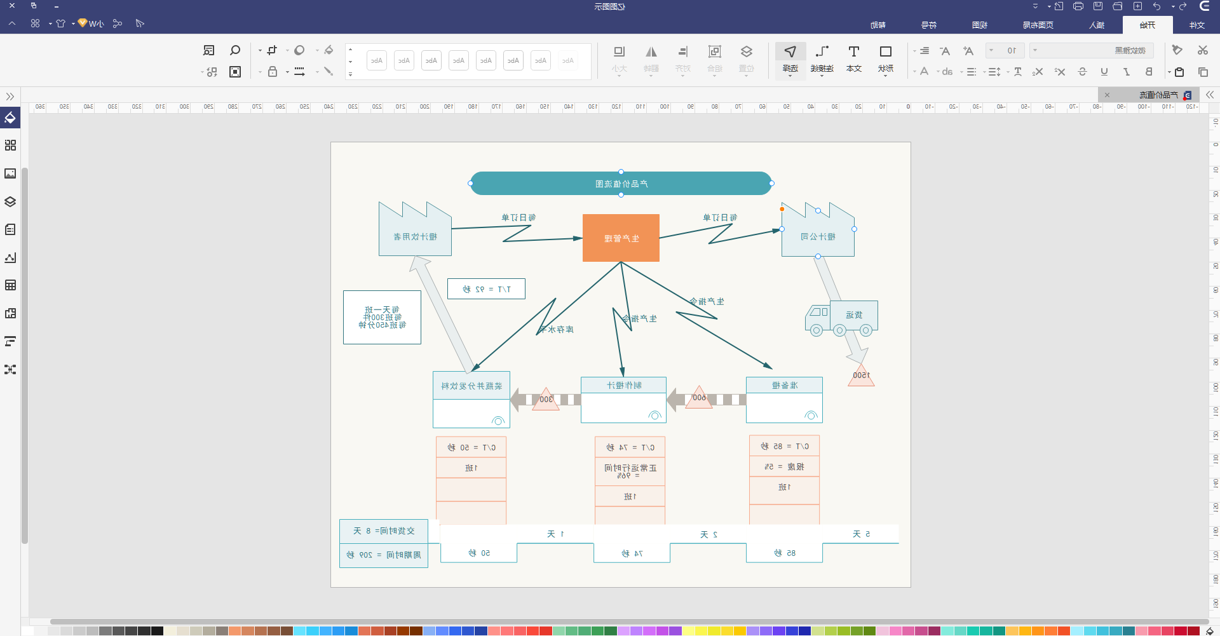Expand the left panel chevron
The height and width of the screenshot is (636, 1220).
[10, 97]
